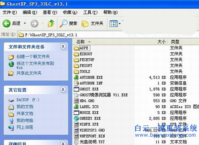Select the TOOLS folder icon
Image resolution: width=199 pixels, height=145 pixels.
76,71
